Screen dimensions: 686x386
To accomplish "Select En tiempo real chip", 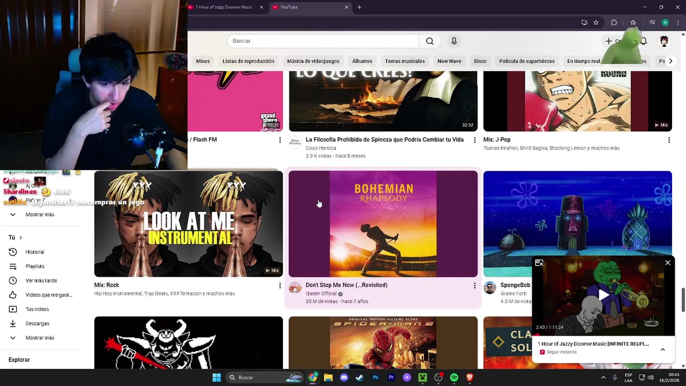I will coord(584,61).
